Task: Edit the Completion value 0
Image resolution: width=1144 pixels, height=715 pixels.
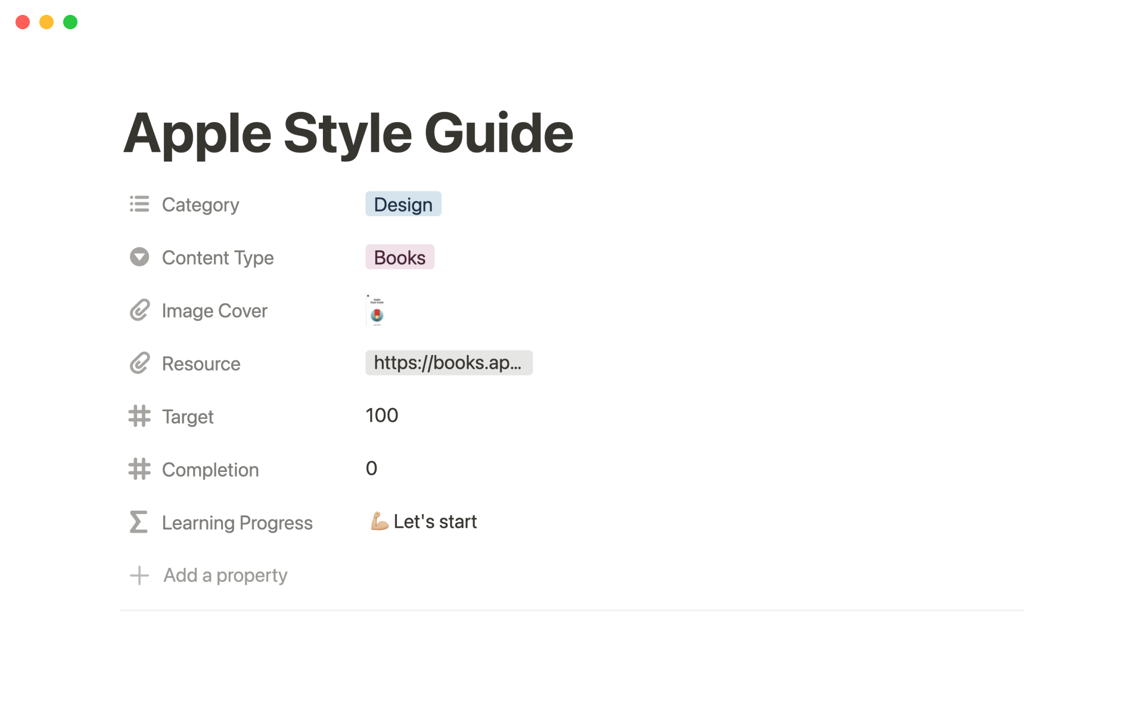Action: click(371, 468)
